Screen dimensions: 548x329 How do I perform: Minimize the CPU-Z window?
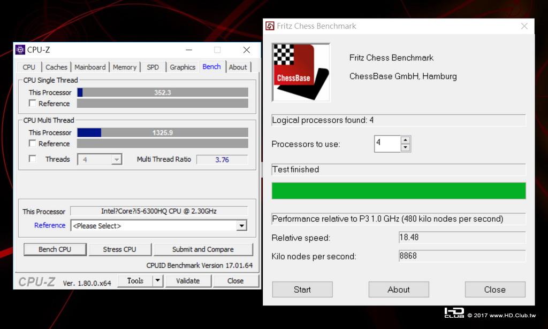(x=189, y=50)
